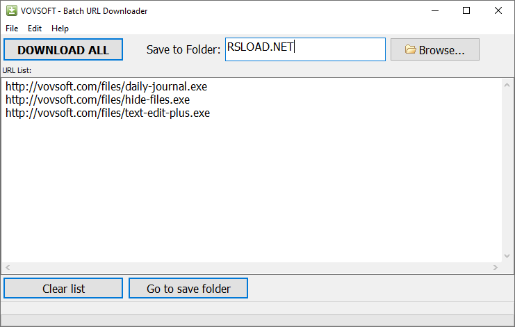The width and height of the screenshot is (515, 327).
Task: Open Go to save folder
Action: coord(188,288)
